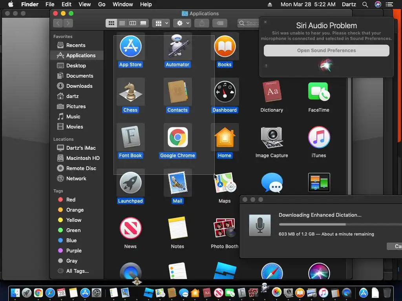Select the Siri app icon in Finder
Screen dimensions: 402x301
319,271
